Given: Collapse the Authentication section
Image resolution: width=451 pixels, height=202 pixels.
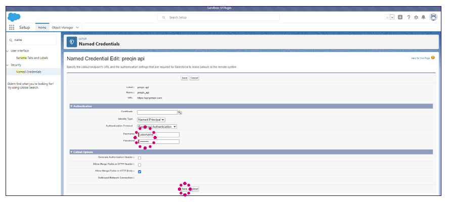Looking at the screenshot, I should click(x=71, y=106).
